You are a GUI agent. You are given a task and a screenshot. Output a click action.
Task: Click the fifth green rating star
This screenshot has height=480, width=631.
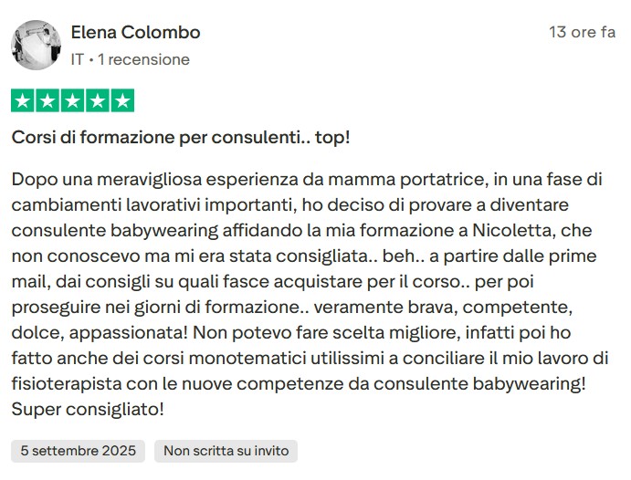pos(122,101)
